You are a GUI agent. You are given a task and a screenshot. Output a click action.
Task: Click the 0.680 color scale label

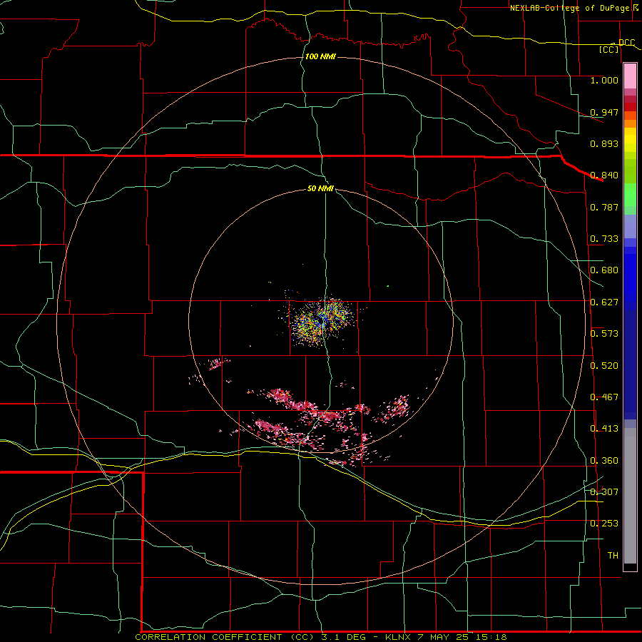point(604,270)
